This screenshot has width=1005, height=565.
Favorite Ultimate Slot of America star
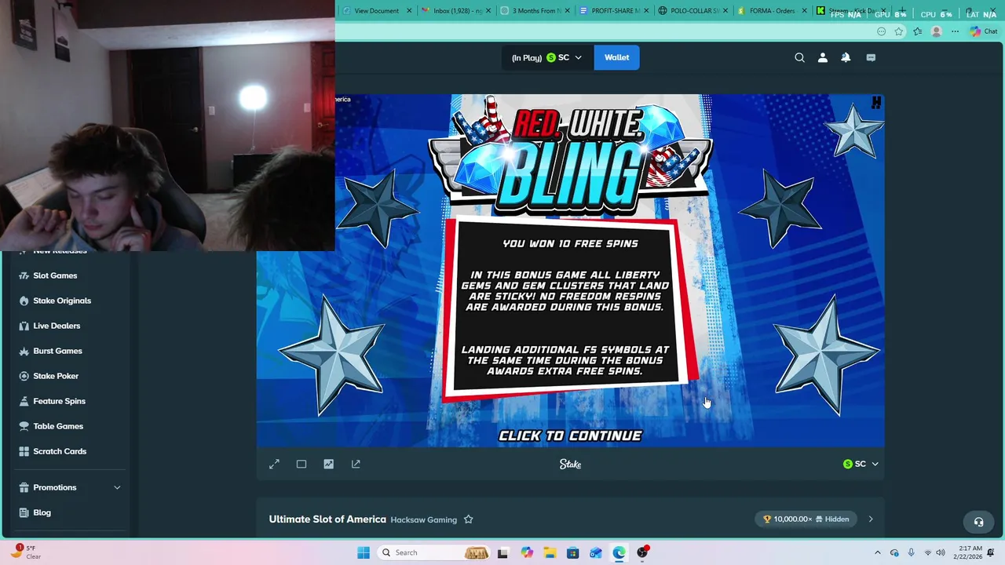469,519
